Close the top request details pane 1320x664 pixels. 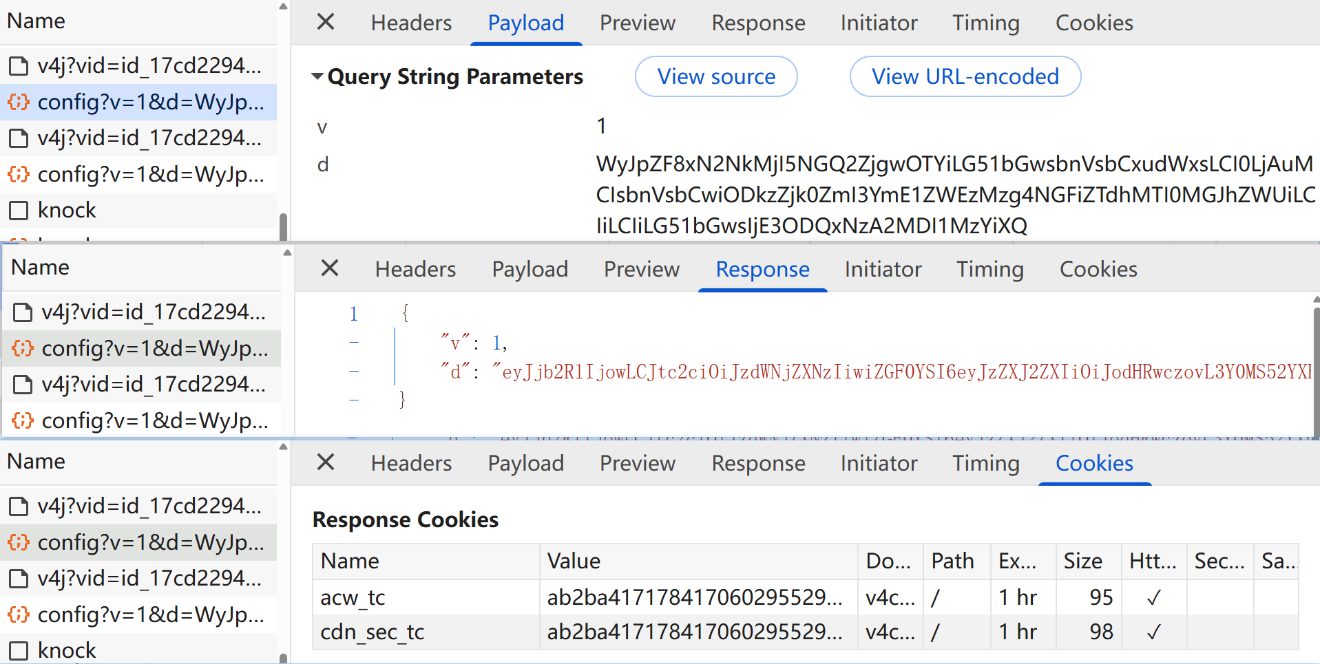click(326, 22)
